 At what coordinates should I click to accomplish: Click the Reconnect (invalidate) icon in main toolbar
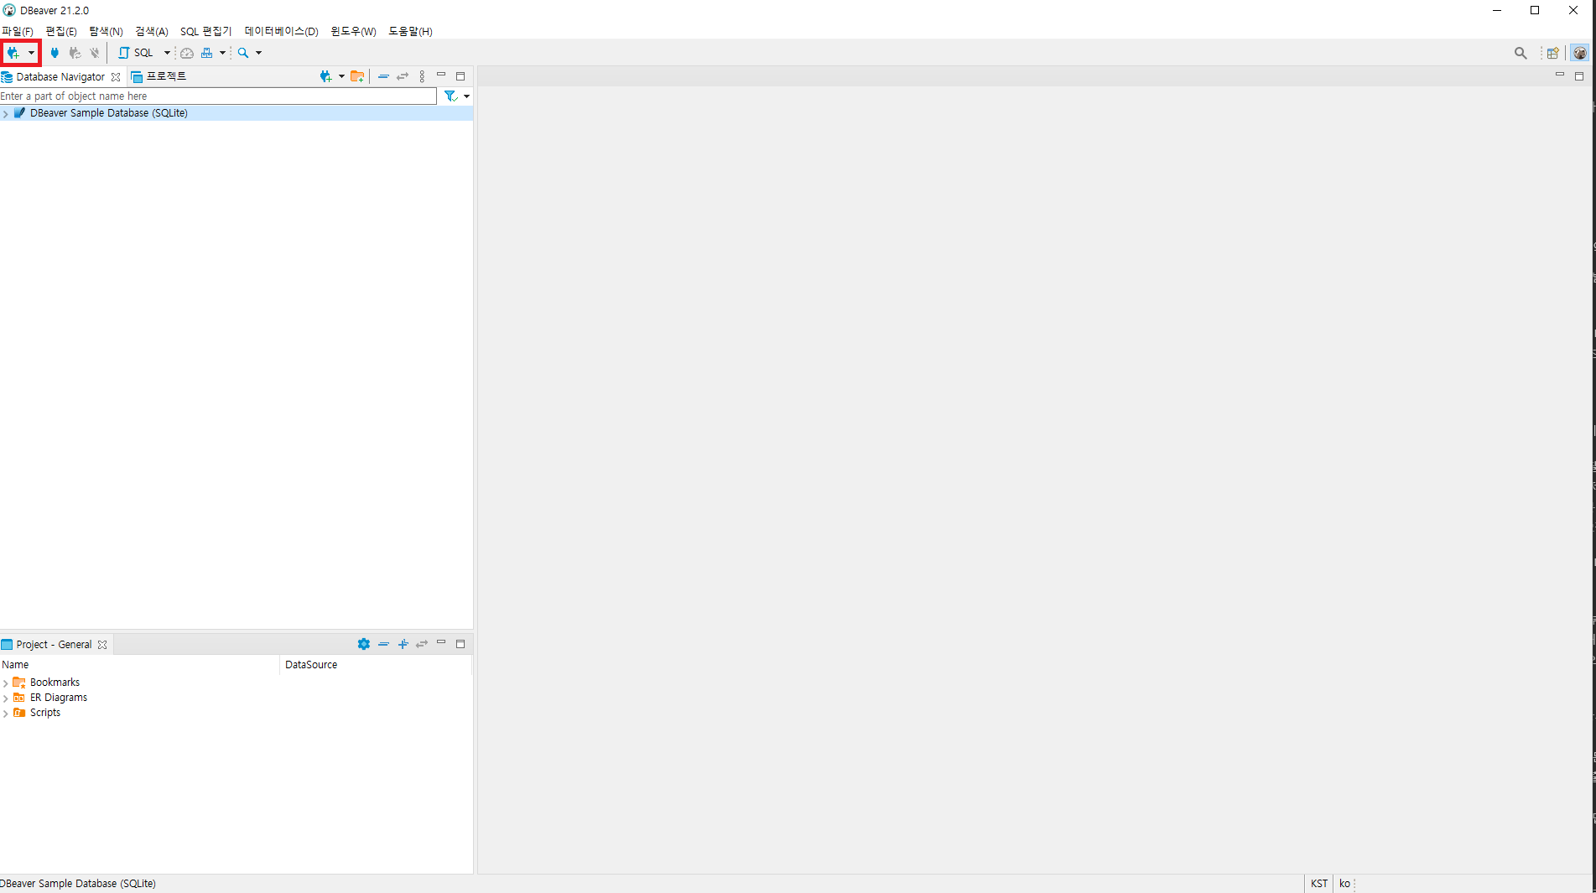pyautogui.click(x=75, y=53)
